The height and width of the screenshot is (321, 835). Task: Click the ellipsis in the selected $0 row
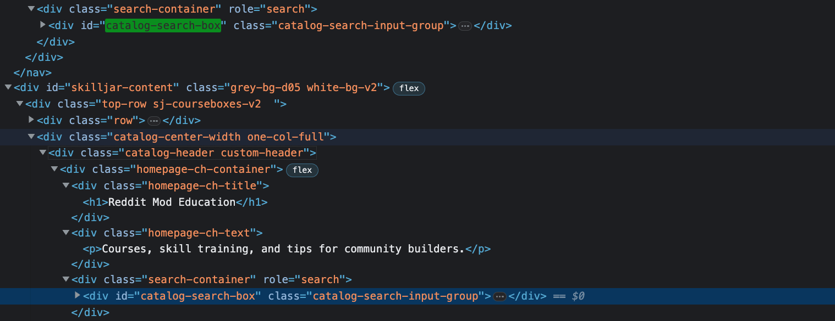point(499,297)
